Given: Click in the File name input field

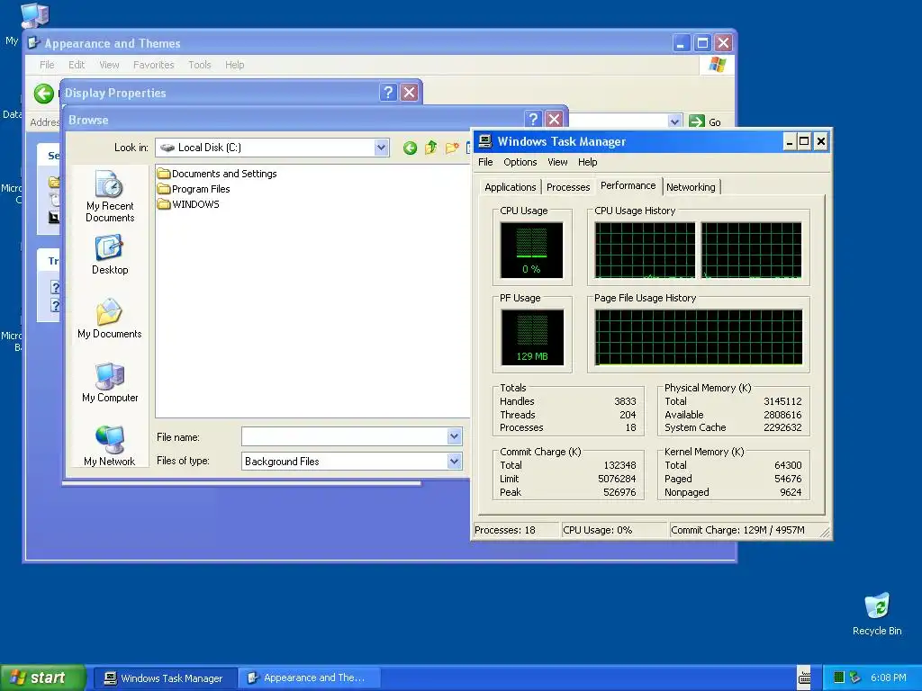Looking at the screenshot, I should pyautogui.click(x=345, y=436).
